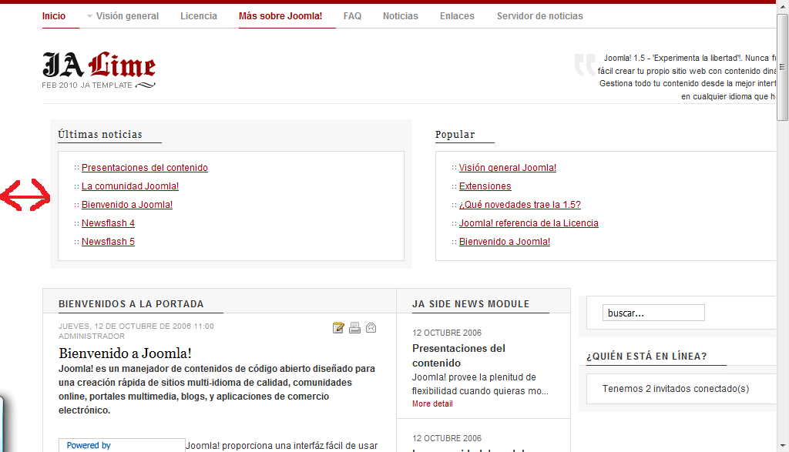Click the email article envelope icon
The image size is (789, 452).
(x=371, y=328)
